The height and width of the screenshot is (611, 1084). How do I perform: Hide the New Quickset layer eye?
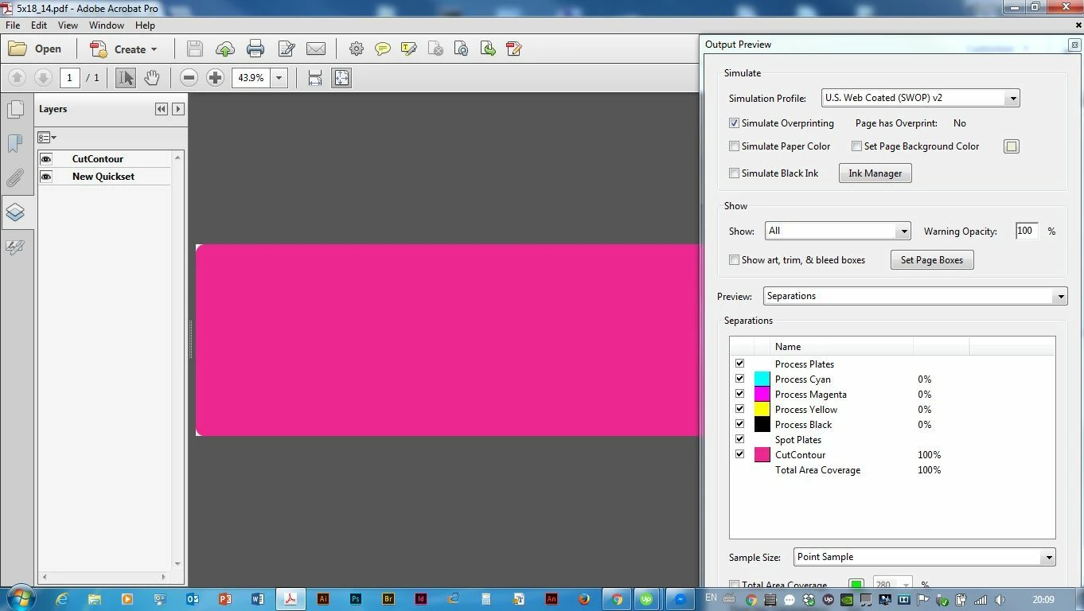pos(46,177)
